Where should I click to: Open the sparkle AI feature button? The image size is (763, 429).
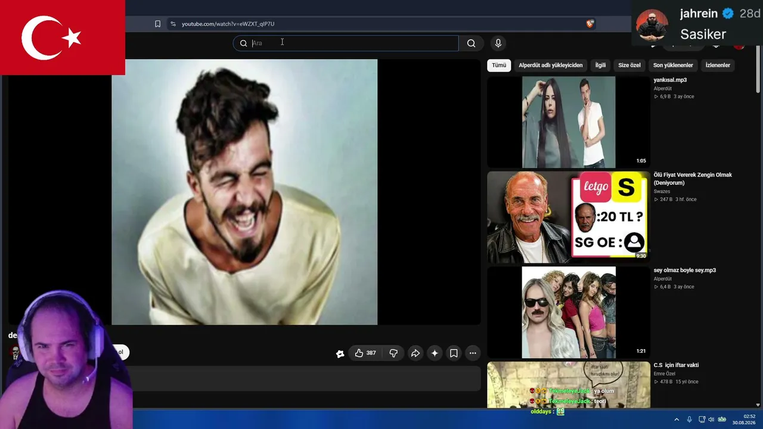click(x=435, y=353)
